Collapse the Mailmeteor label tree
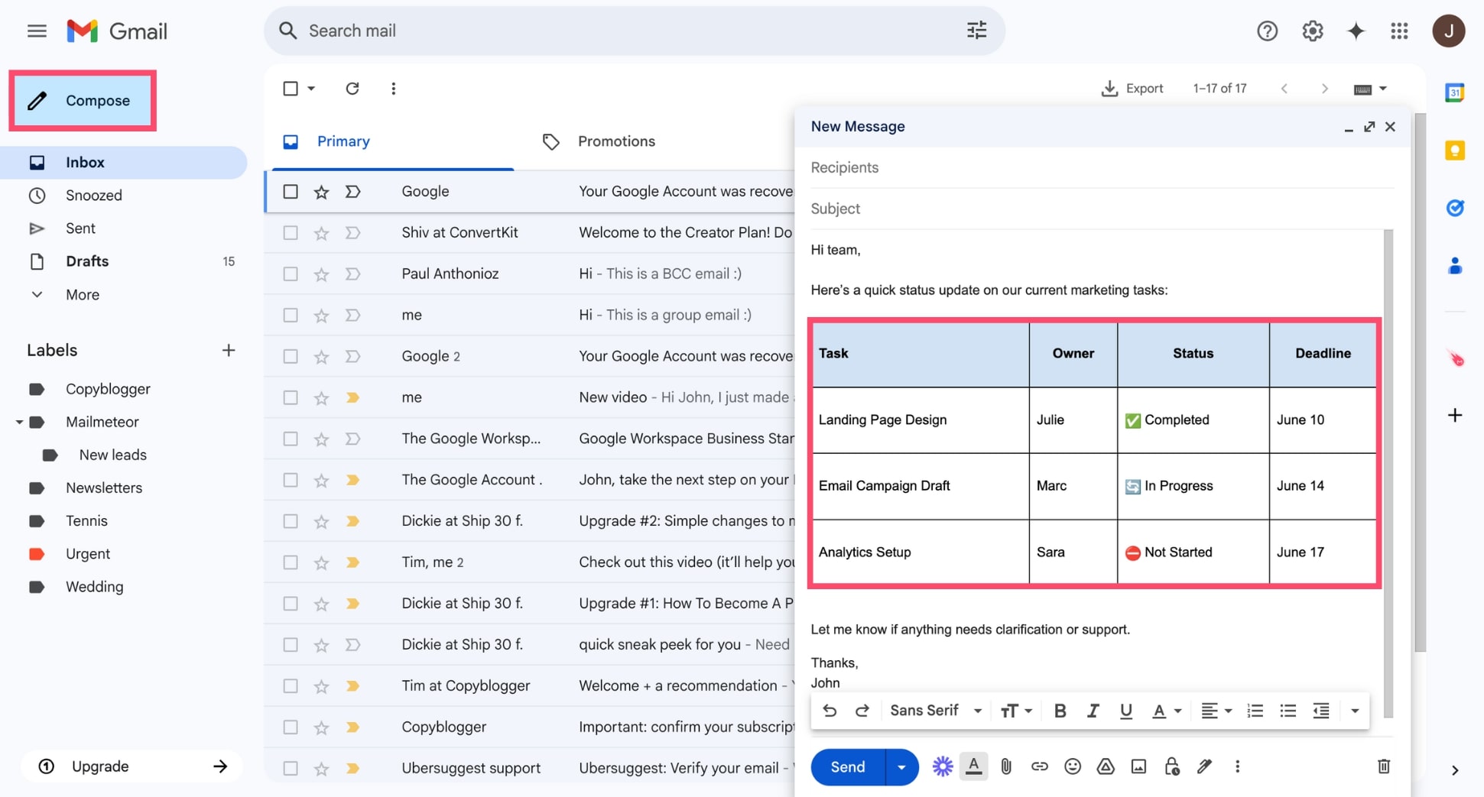 click(19, 422)
